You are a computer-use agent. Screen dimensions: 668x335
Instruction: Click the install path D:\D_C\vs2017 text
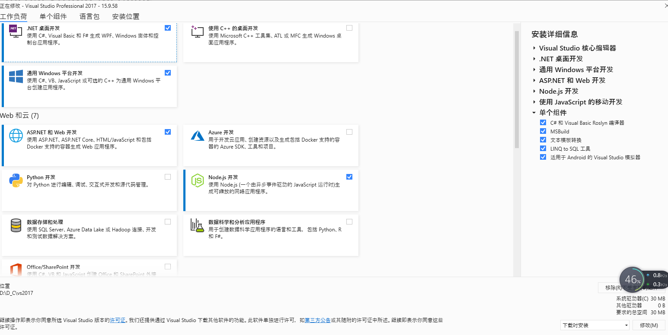click(x=16, y=293)
